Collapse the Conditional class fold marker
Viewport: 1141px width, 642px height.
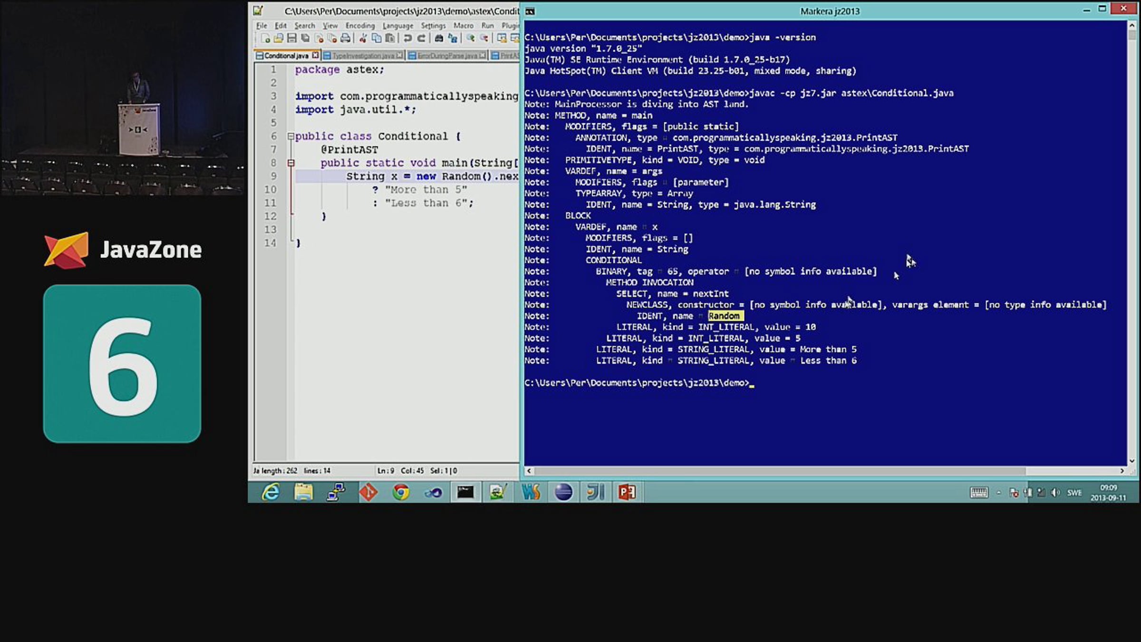pyautogui.click(x=290, y=136)
